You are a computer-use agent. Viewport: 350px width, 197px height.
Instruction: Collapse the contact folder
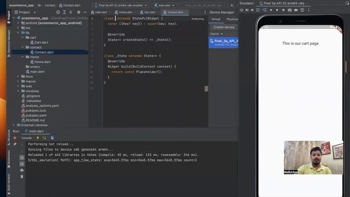22,47
